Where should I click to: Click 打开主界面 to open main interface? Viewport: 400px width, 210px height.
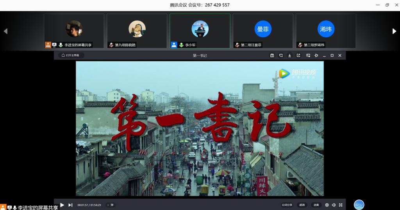click(71, 56)
